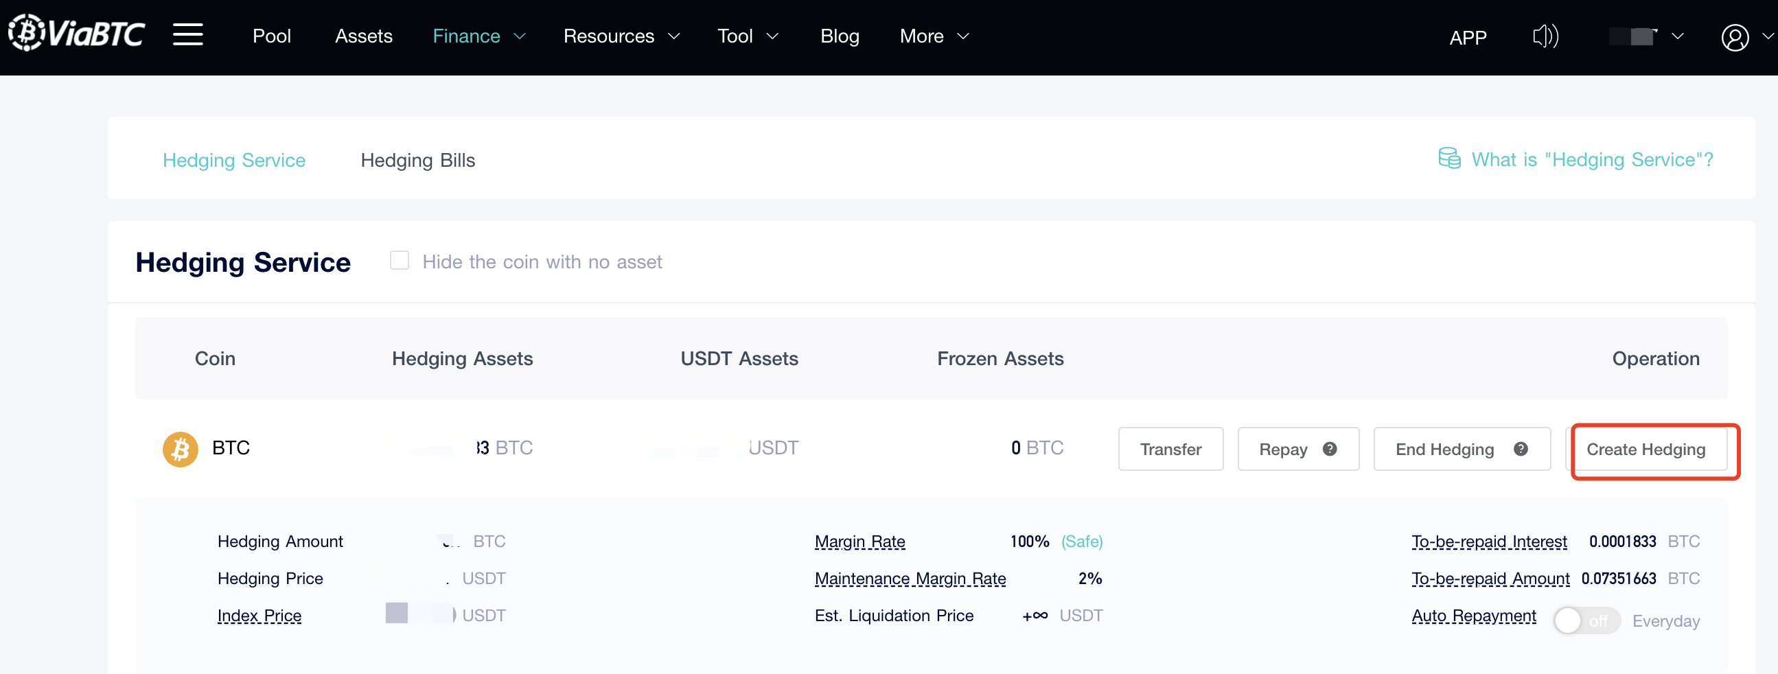Expand the Finance dropdown menu

(478, 36)
